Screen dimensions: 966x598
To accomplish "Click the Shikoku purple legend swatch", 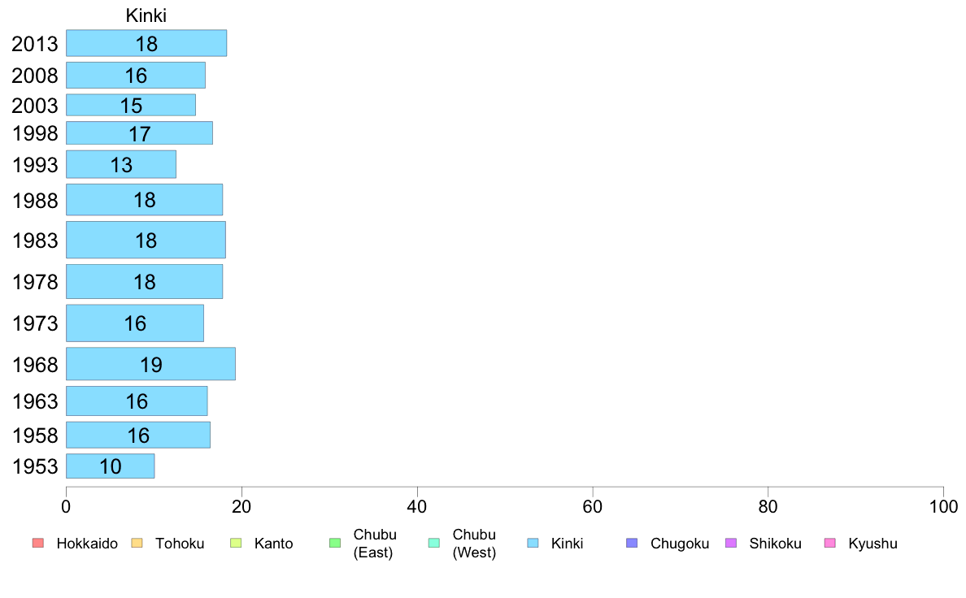I will point(731,543).
